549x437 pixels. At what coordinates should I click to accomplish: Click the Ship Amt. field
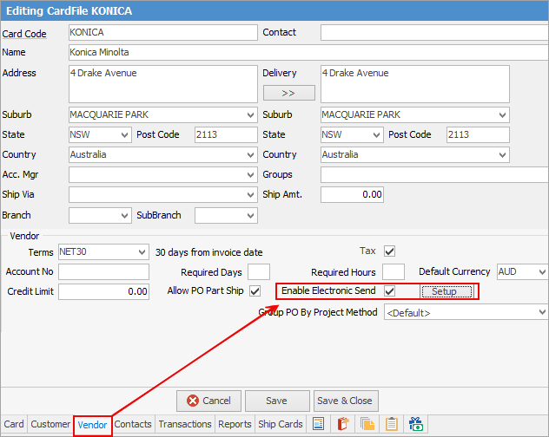352,194
